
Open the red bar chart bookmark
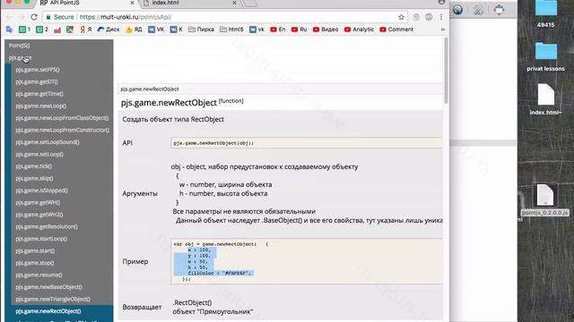(57, 30)
